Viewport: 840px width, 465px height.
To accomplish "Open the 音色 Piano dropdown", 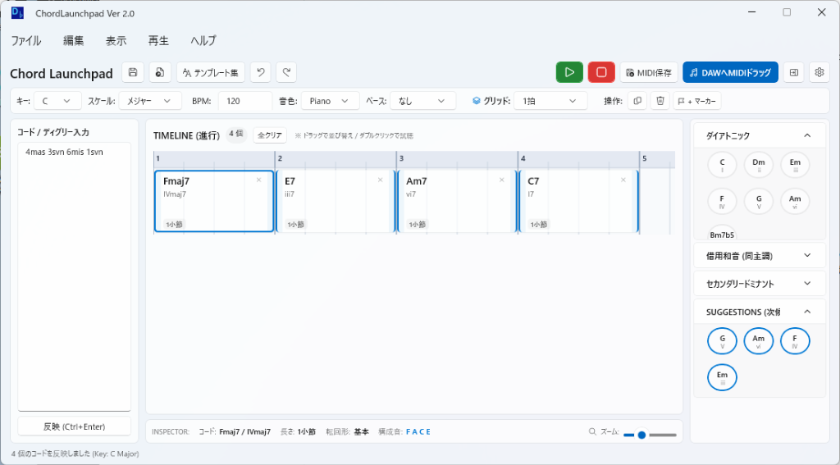I will tap(330, 101).
